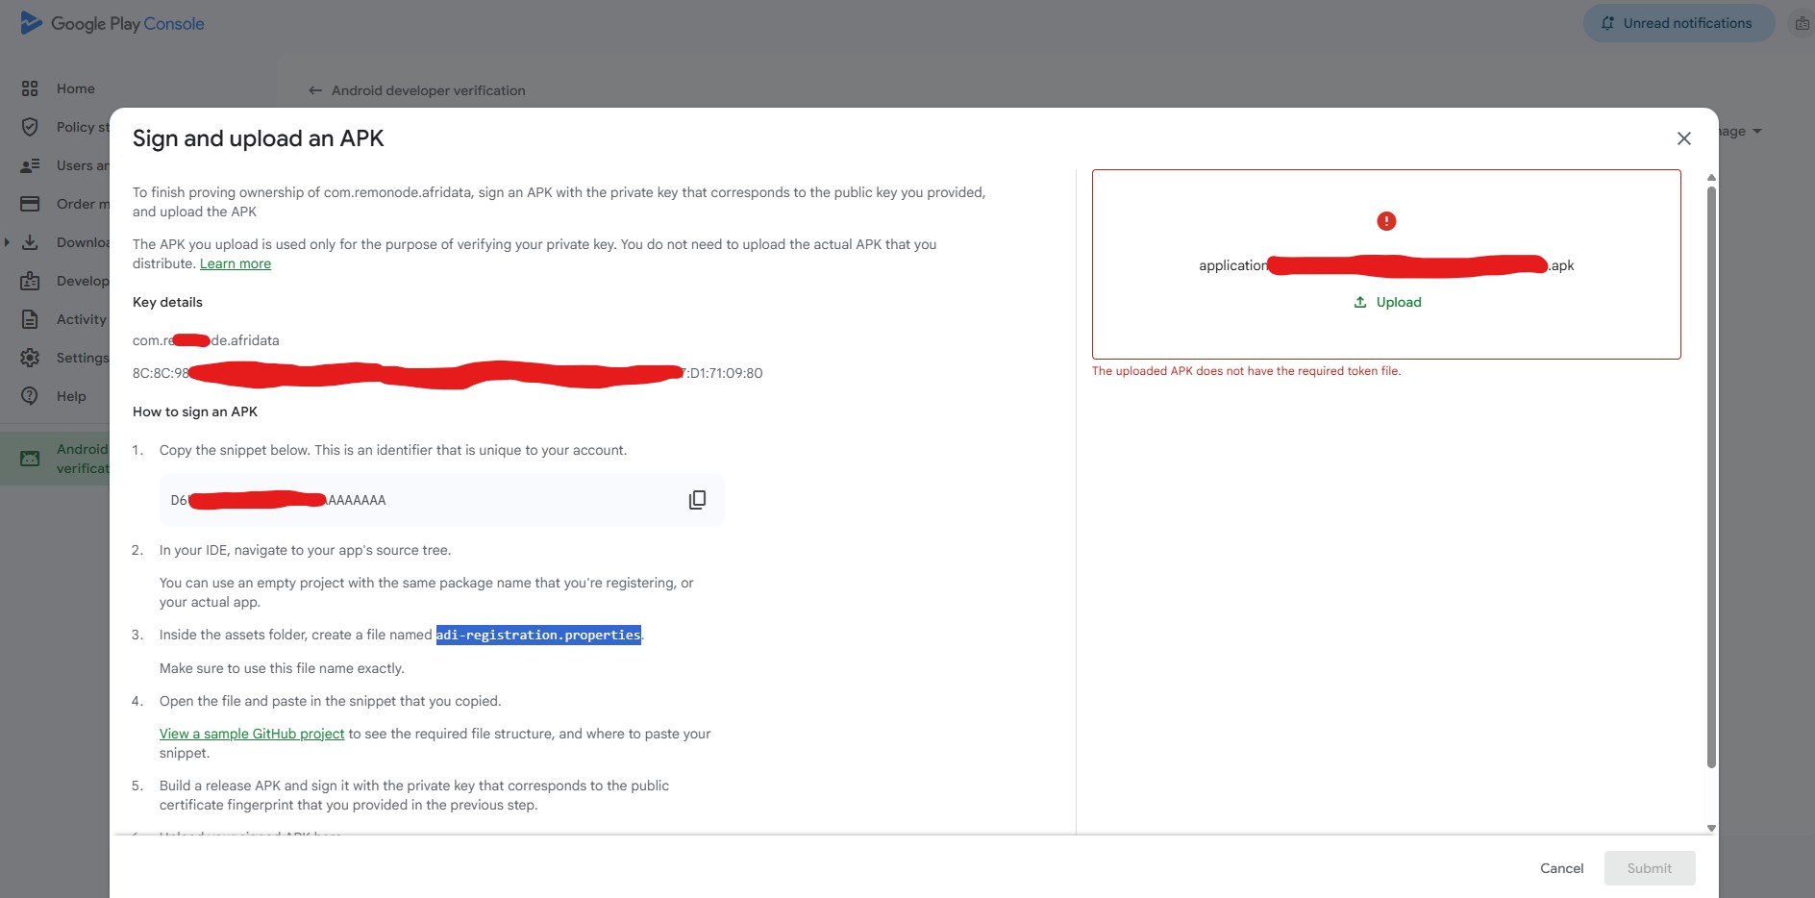Click the scrollbar up arrow

click(x=1711, y=178)
